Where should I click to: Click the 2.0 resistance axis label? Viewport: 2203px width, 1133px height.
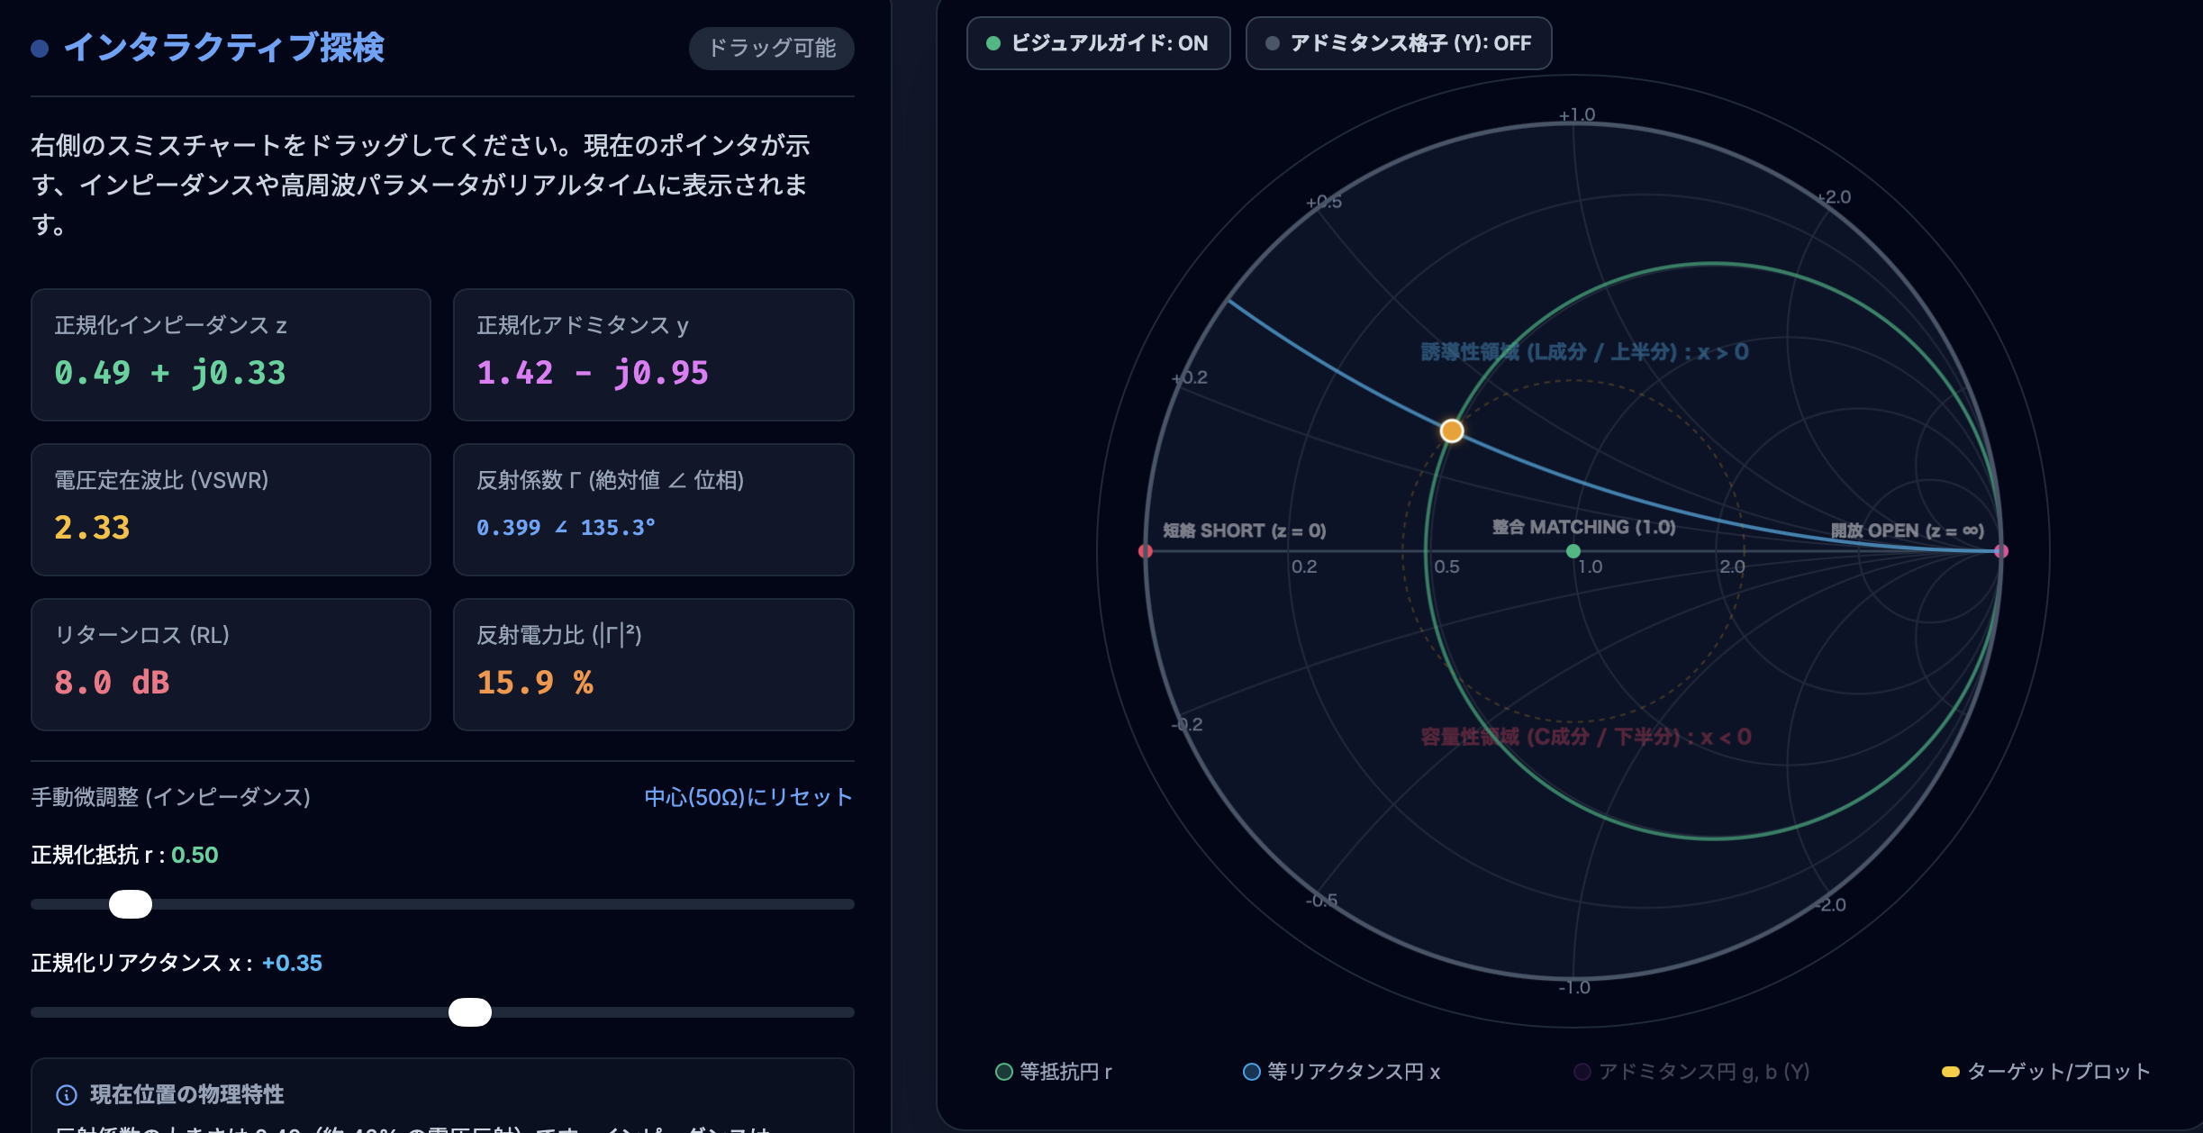pos(1732,566)
